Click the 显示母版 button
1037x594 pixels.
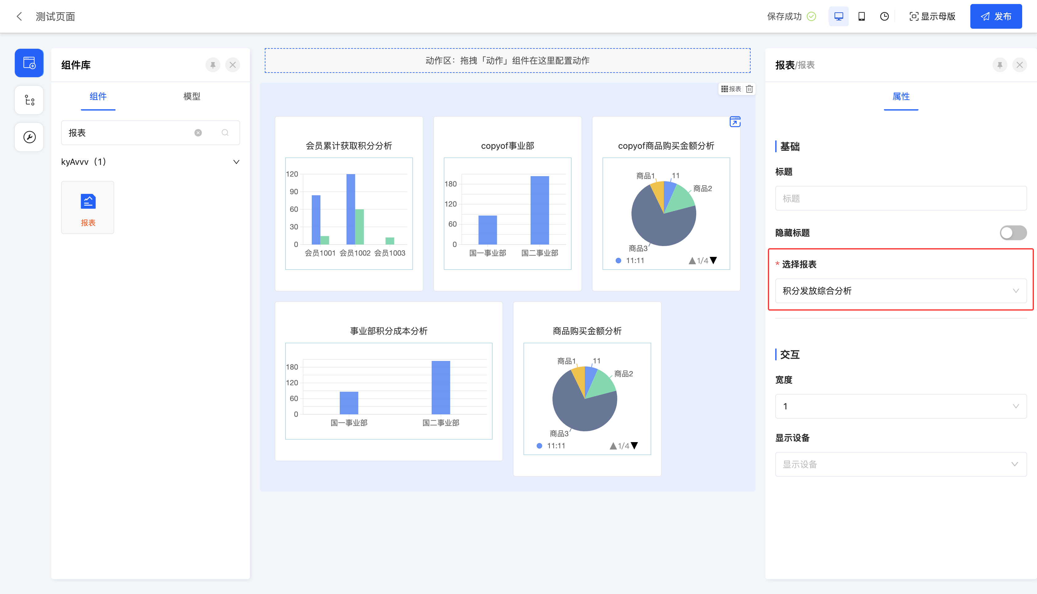[x=932, y=16]
